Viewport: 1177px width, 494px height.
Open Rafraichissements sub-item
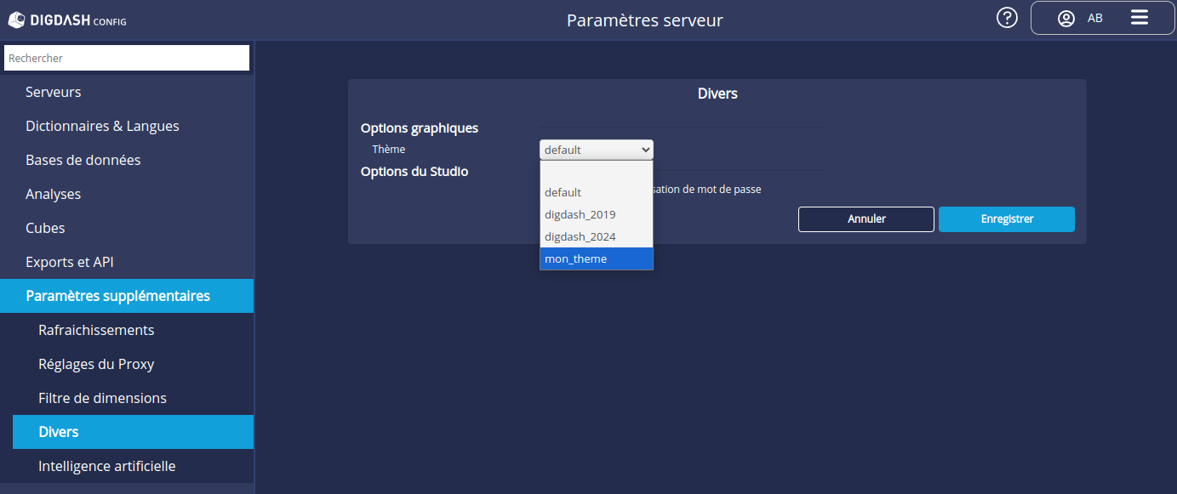tap(96, 330)
